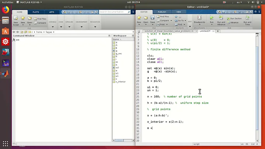This screenshot has width=265, height=149.
Task: Click Compare in Home tab
Action: pyautogui.click(x=40, y=23)
